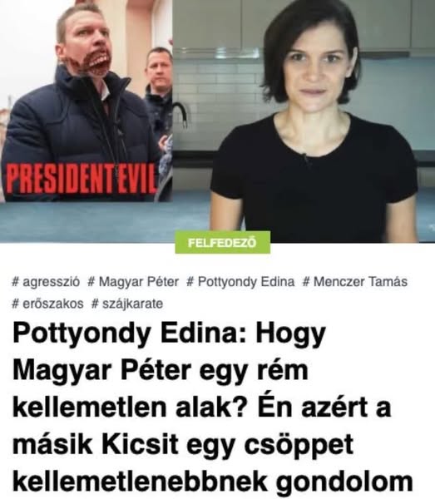Click the #Menczer Tamás hashtag
The height and width of the screenshot is (499, 435).
click(355, 282)
